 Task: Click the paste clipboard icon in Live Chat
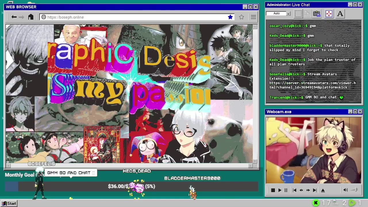(317, 14)
